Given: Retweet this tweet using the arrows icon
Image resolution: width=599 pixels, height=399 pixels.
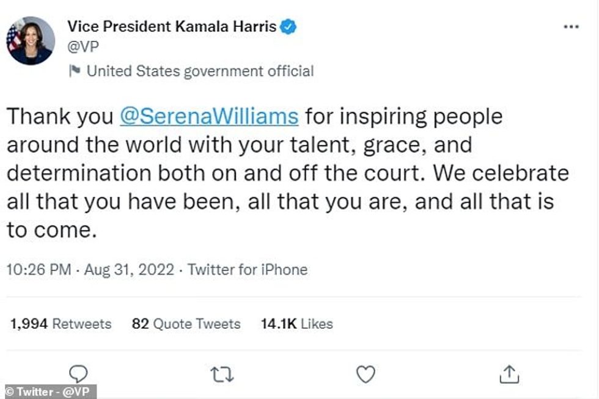Looking at the screenshot, I should pos(222,373).
